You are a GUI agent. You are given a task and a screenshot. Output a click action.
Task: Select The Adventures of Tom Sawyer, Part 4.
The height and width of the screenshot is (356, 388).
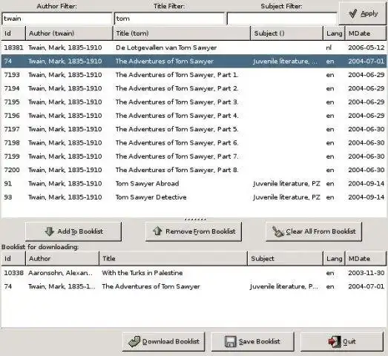click(x=194, y=116)
